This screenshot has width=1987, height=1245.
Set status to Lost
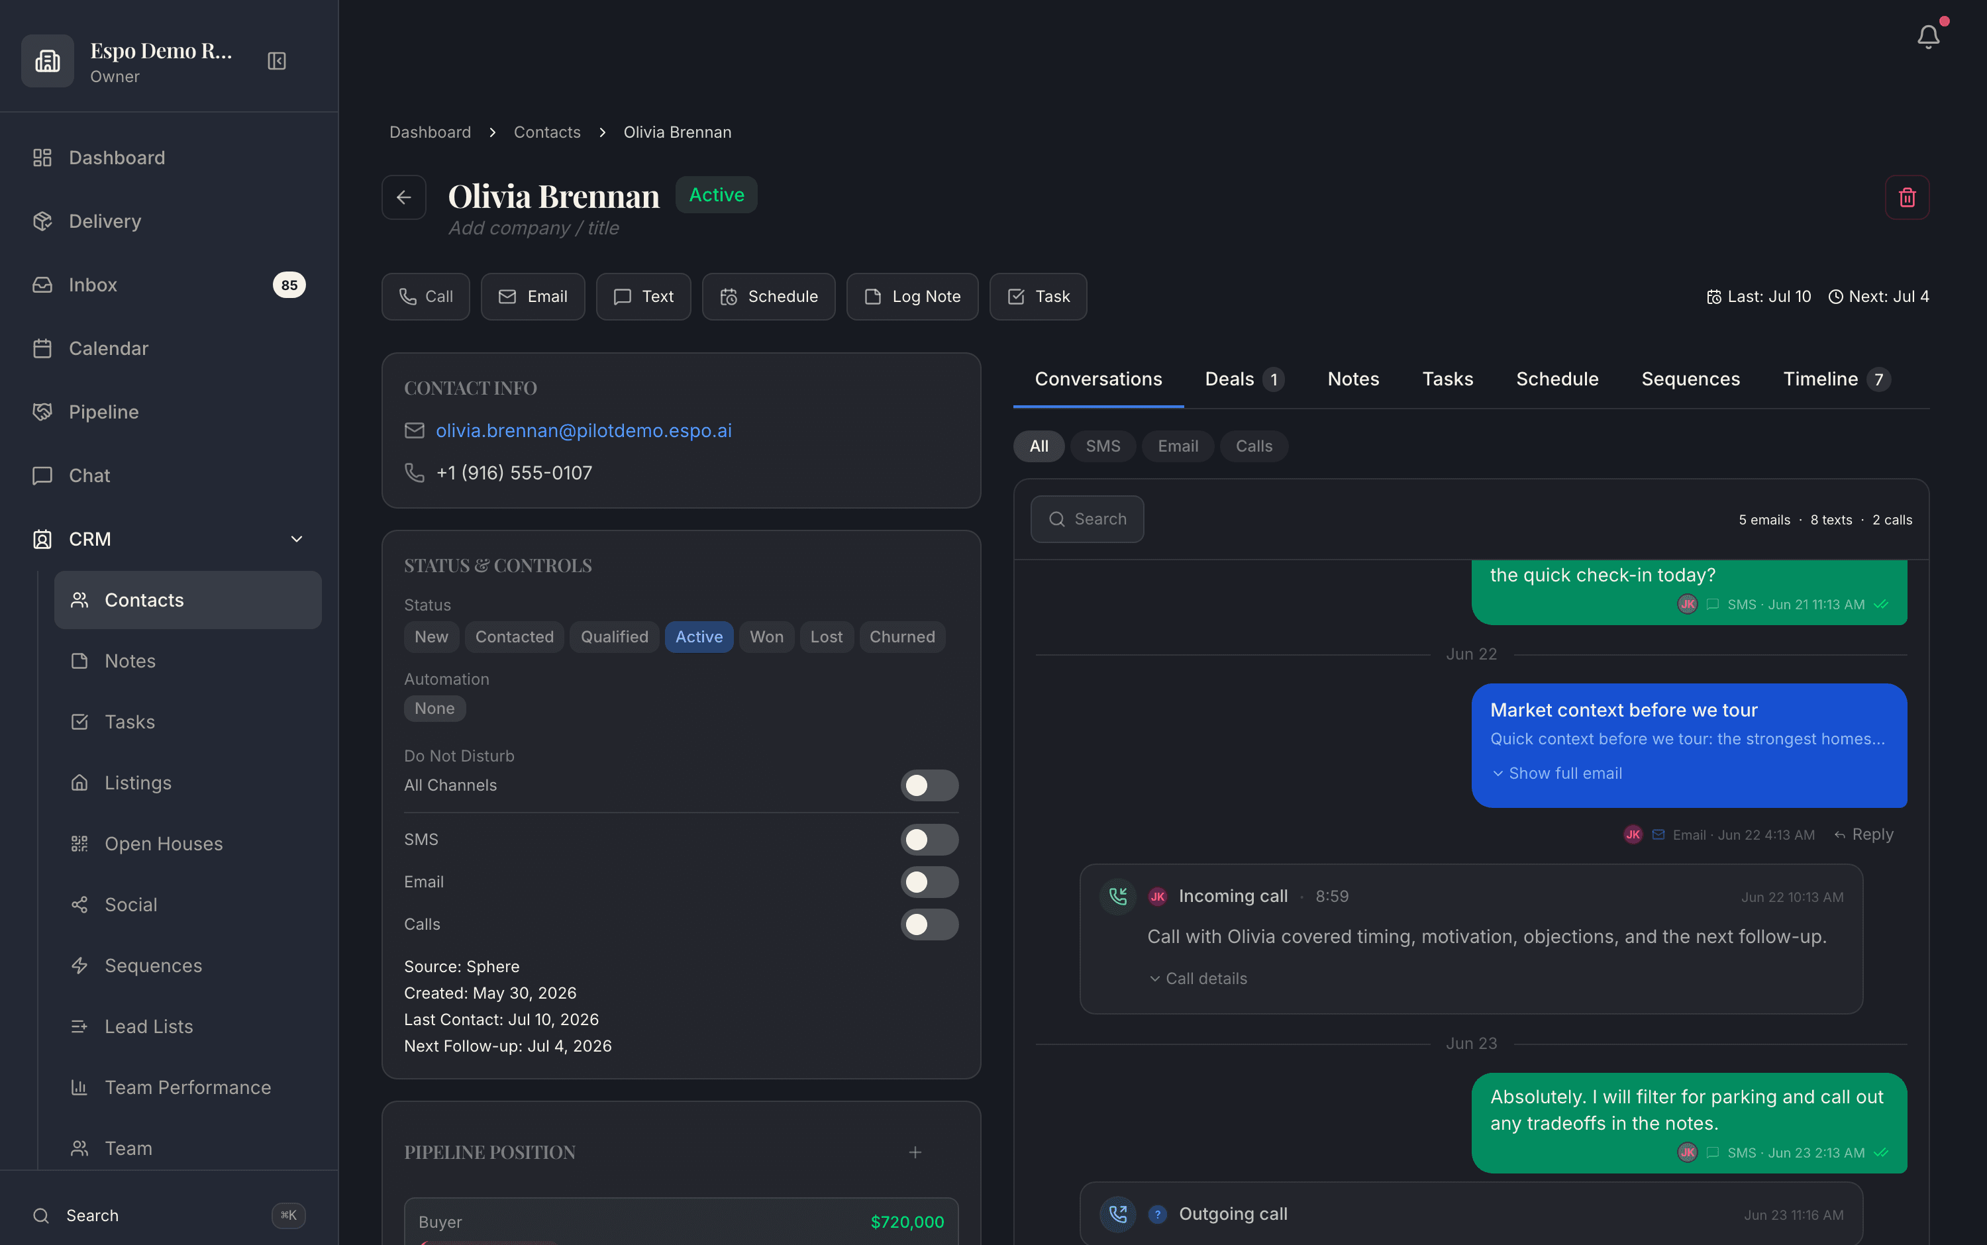(x=826, y=636)
